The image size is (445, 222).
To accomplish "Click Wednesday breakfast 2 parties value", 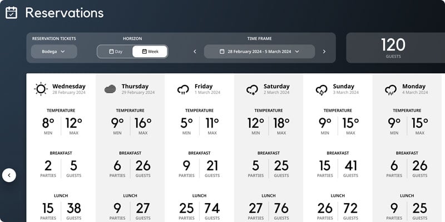I will tap(48, 165).
